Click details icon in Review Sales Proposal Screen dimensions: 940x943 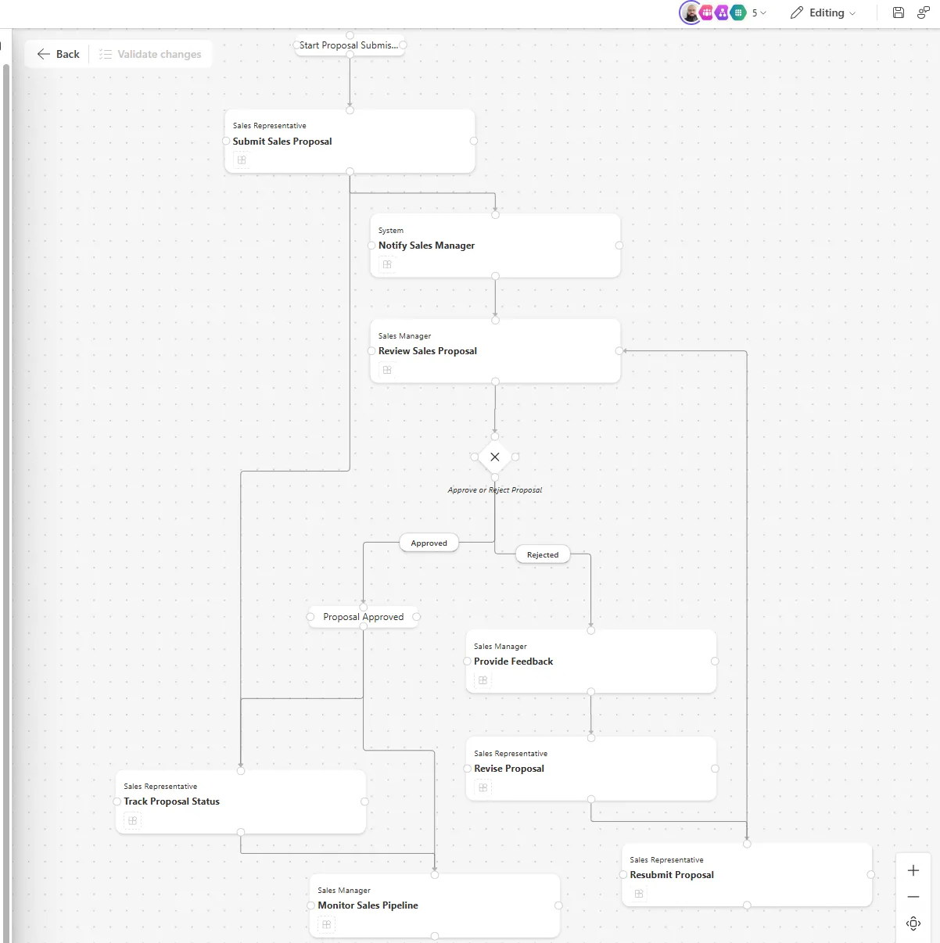[x=387, y=370]
